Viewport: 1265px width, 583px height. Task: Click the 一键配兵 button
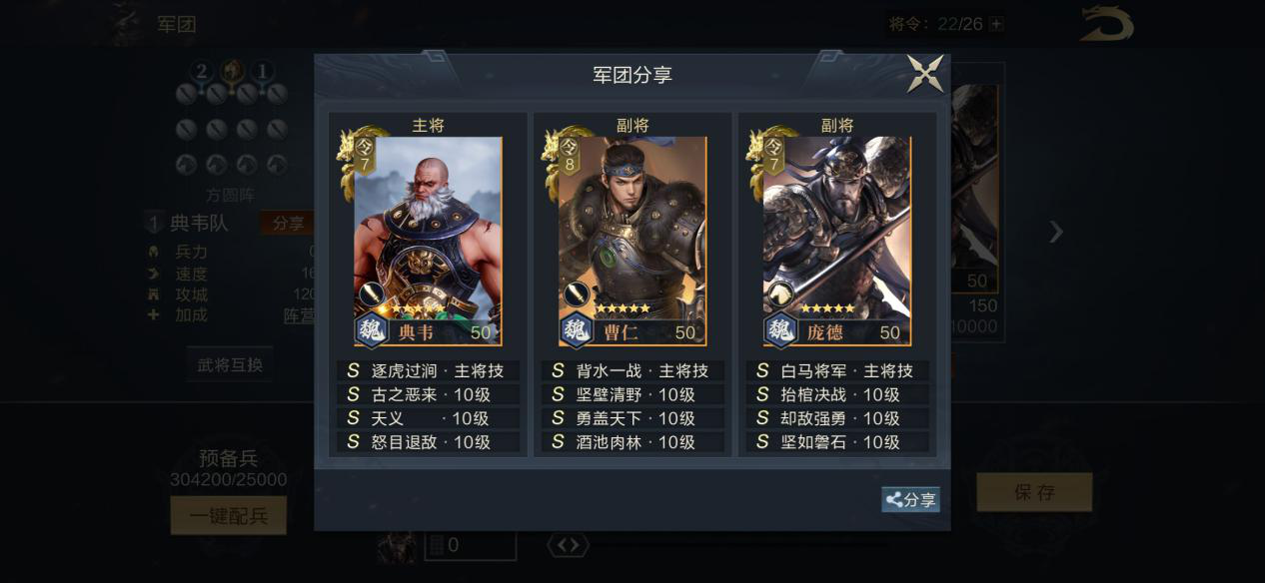(229, 515)
